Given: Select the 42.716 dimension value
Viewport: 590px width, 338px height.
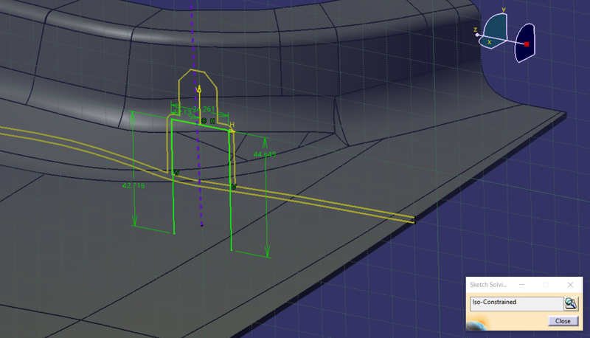Looking at the screenshot, I should click(x=133, y=186).
